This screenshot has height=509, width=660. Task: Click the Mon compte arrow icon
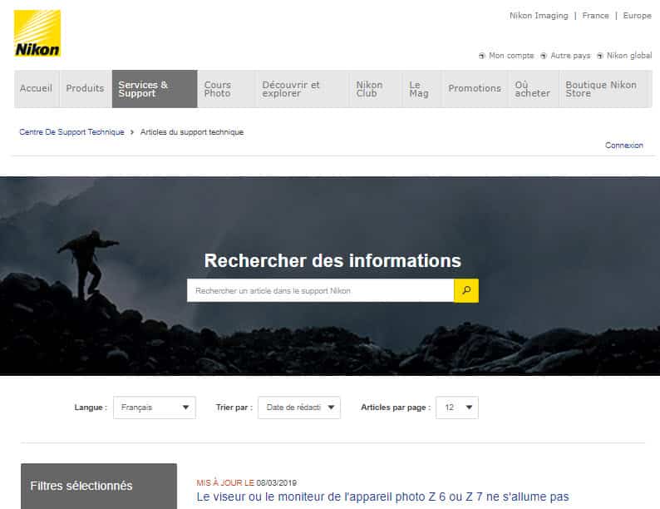tap(482, 56)
